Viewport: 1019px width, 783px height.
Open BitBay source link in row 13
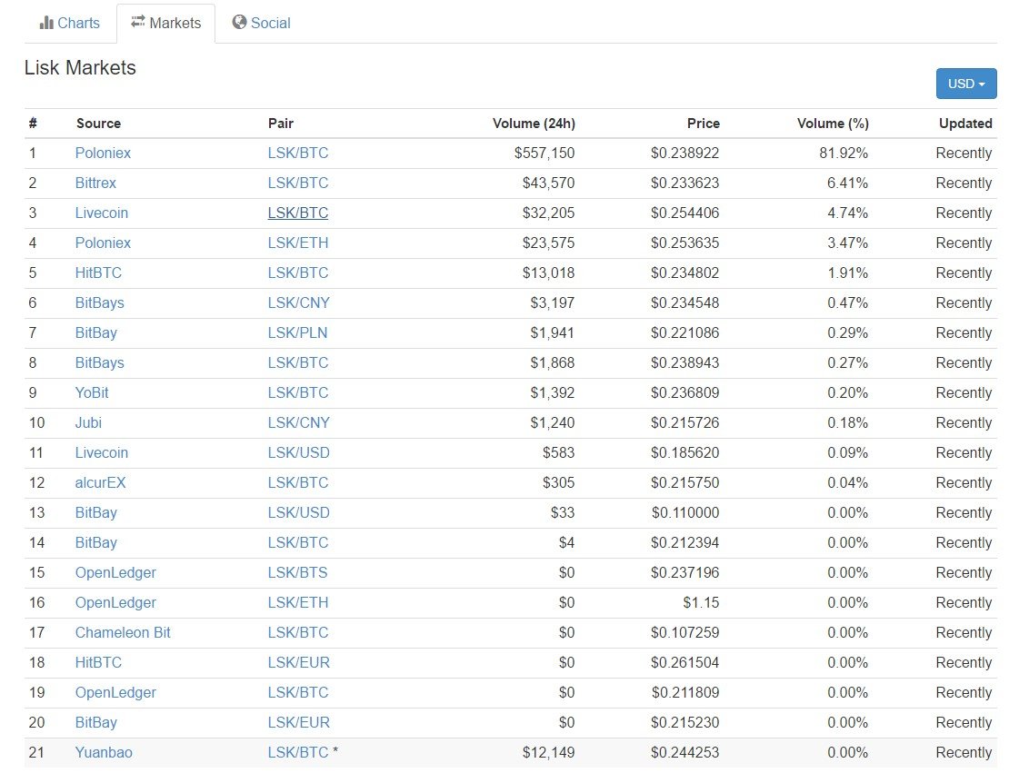[x=96, y=512]
